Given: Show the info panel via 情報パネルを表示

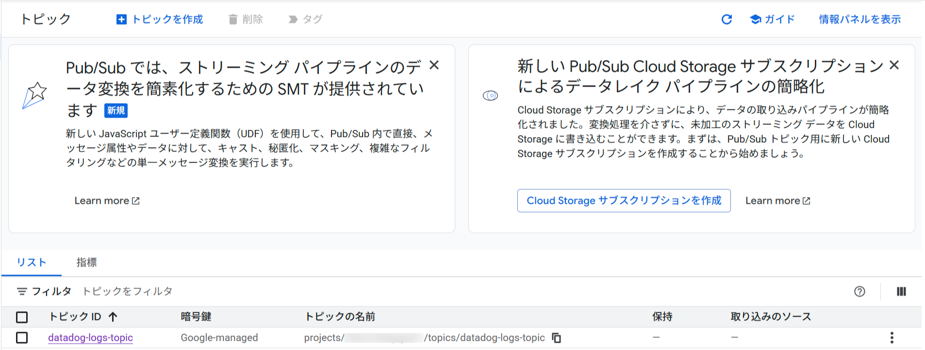Looking at the screenshot, I should click(x=859, y=19).
